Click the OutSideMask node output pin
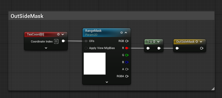Viewport: 222px width, 98px height. pyautogui.click(x=202, y=48)
